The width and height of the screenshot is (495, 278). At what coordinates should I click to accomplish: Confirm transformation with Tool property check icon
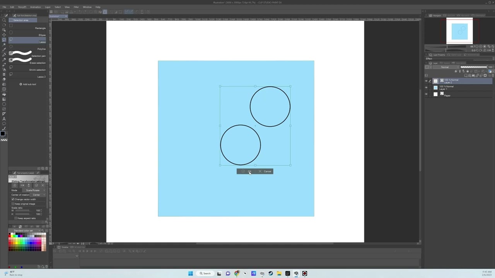click(x=36, y=185)
